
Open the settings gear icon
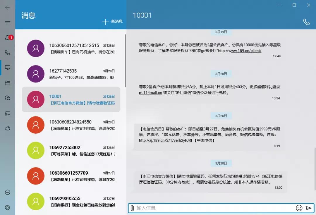(8, 207)
